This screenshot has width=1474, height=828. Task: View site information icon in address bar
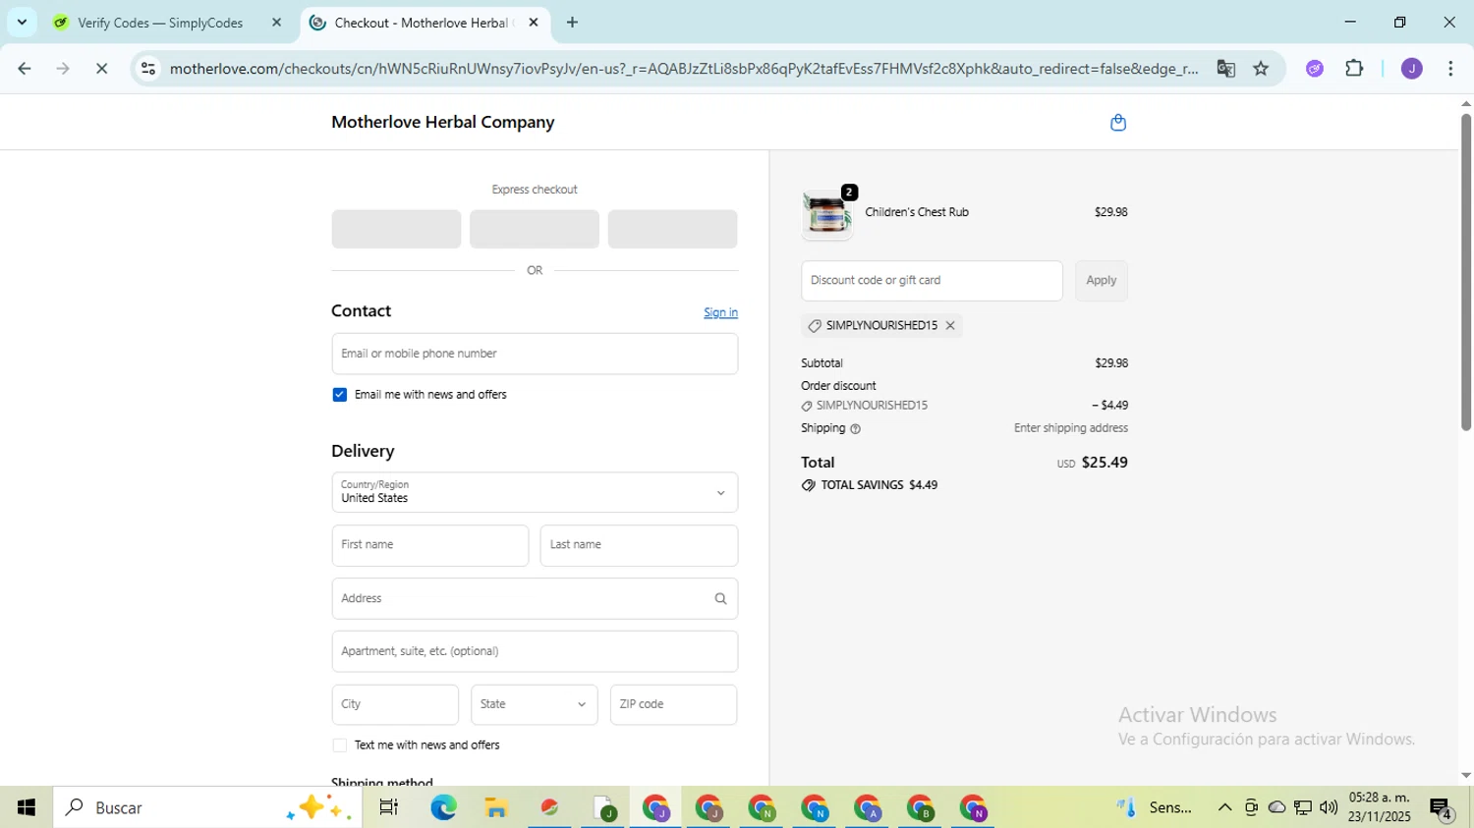(x=148, y=69)
